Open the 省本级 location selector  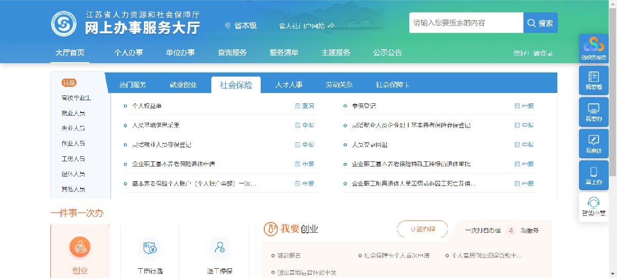[x=241, y=25]
